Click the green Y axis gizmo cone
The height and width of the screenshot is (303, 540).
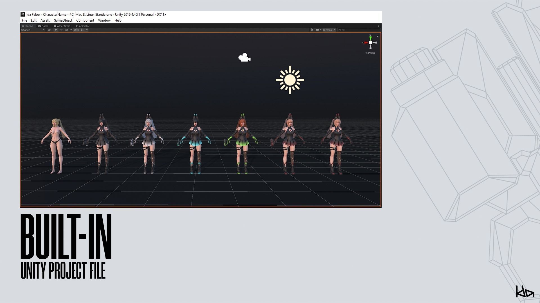pyautogui.click(x=370, y=38)
